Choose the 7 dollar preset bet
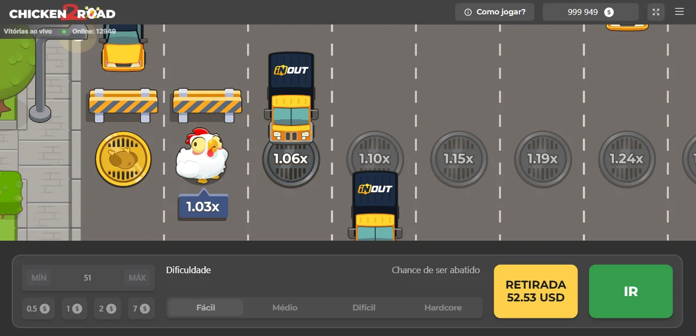The height and width of the screenshot is (336, 696). (x=141, y=308)
